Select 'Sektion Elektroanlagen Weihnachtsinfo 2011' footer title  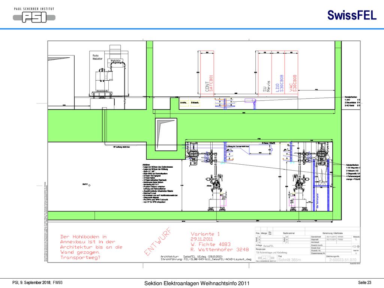(196, 283)
